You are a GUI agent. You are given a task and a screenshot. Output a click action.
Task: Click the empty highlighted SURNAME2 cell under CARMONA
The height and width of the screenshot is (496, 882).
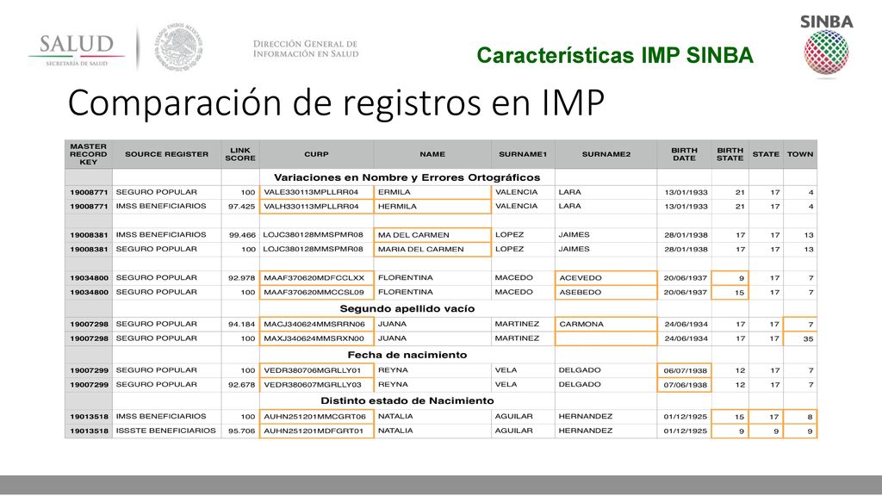pyautogui.click(x=606, y=338)
